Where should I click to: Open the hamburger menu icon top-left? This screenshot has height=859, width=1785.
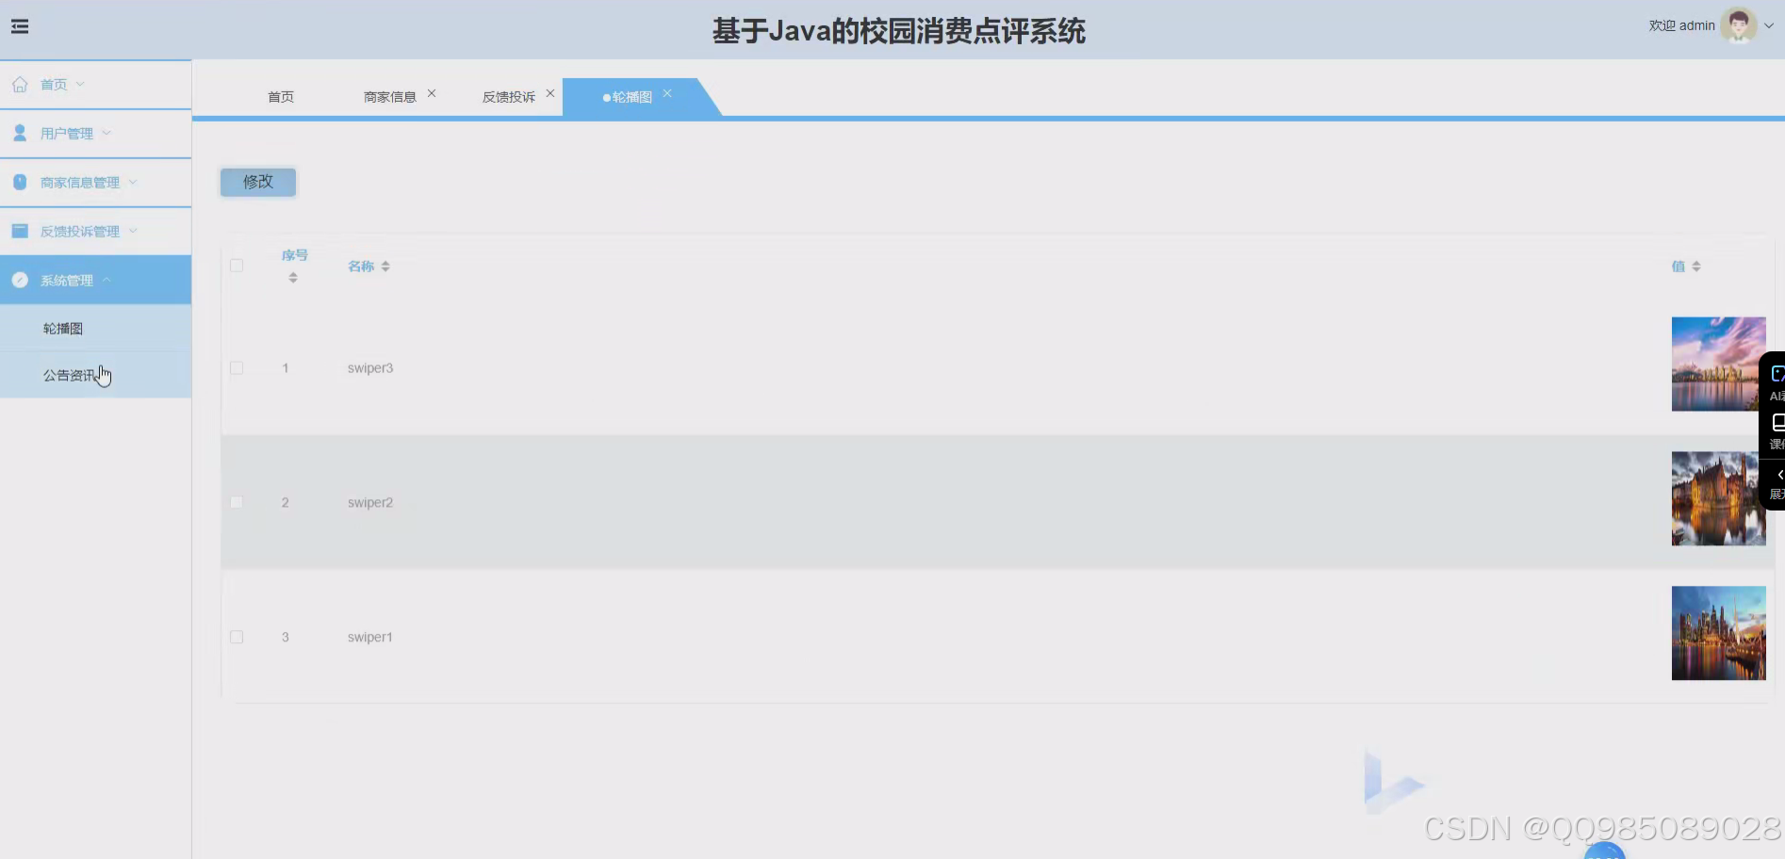[20, 26]
